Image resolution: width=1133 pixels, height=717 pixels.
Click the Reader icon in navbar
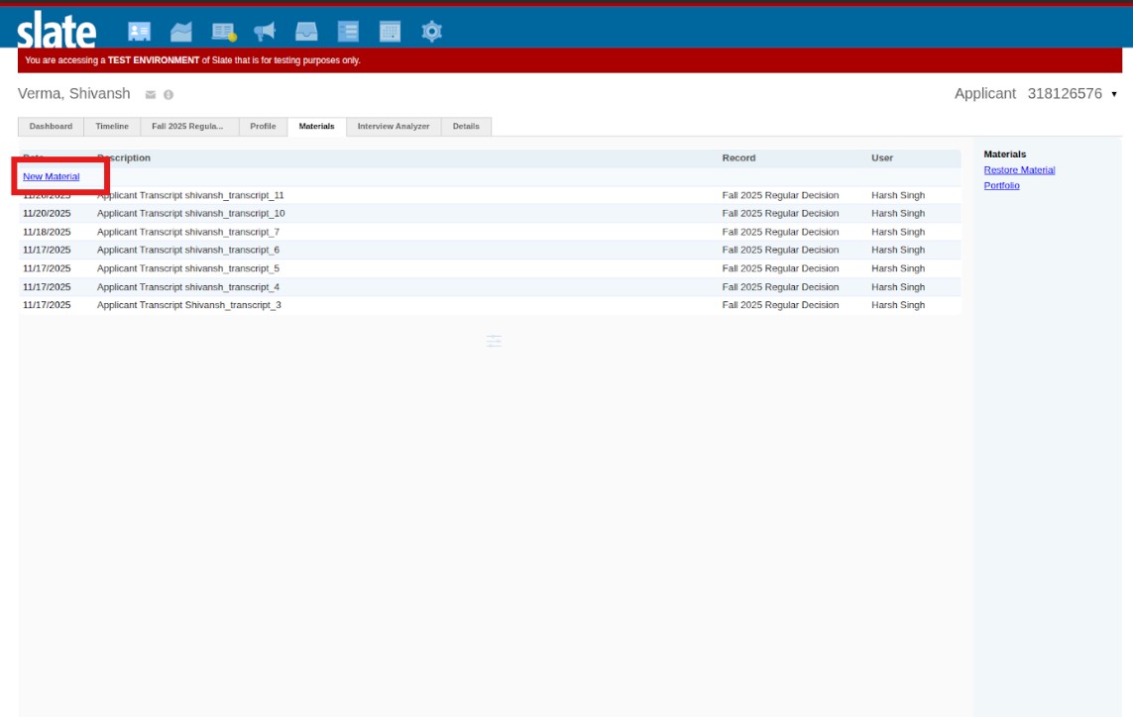(223, 32)
